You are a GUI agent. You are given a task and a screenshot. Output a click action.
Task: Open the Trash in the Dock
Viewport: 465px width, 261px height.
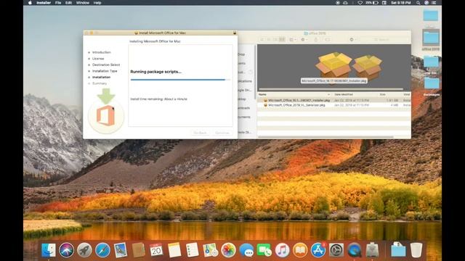coord(416,250)
